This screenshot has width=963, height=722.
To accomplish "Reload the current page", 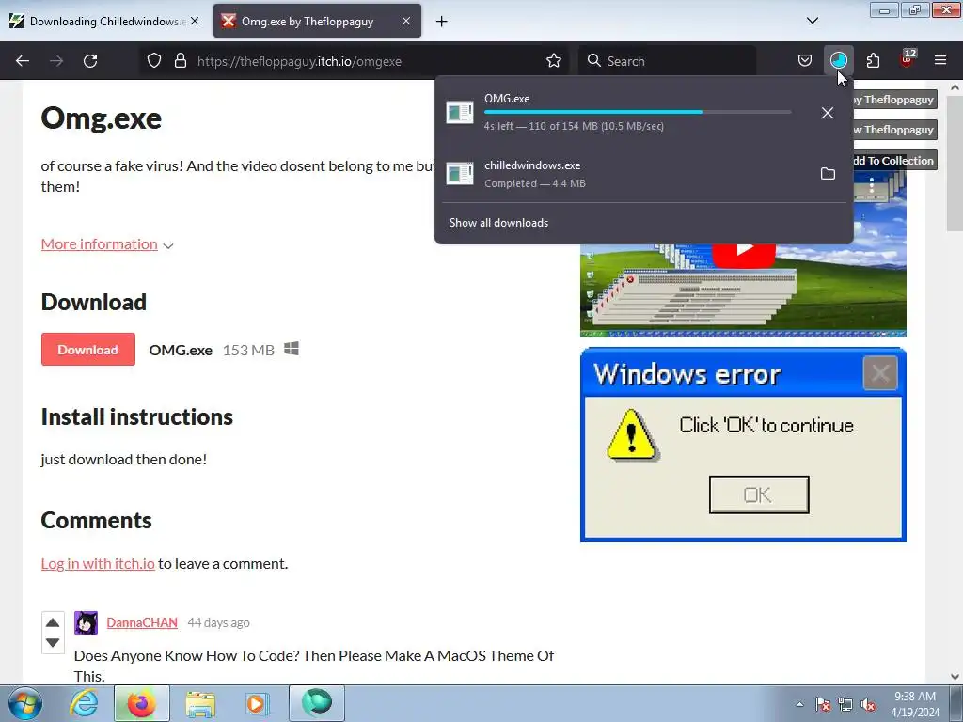I will 90,61.
